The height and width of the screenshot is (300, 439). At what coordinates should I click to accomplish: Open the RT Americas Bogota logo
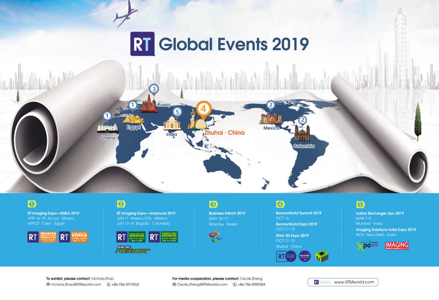point(163,237)
